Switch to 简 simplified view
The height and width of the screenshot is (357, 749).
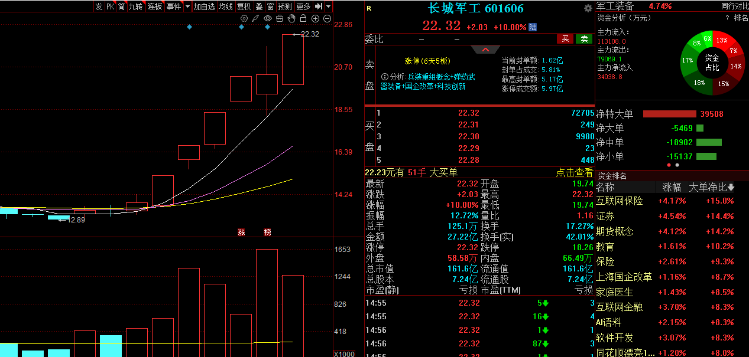(121, 6)
